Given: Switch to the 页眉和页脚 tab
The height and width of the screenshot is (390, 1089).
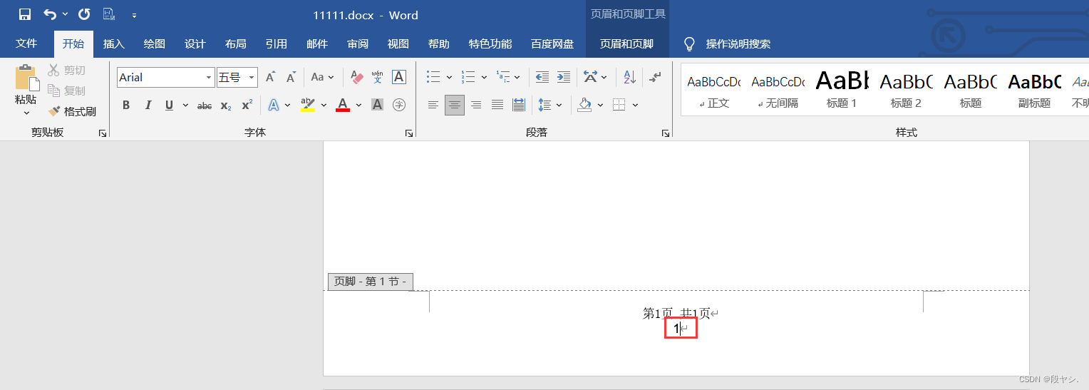Looking at the screenshot, I should [626, 43].
